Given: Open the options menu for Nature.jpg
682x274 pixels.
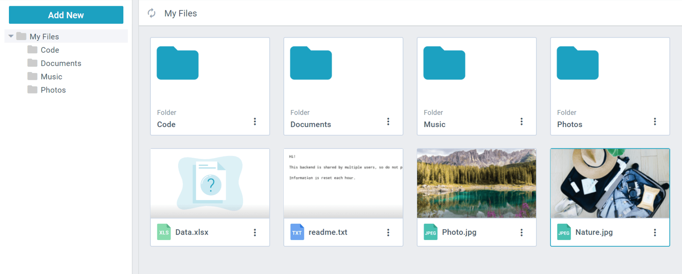Looking at the screenshot, I should coord(655,233).
